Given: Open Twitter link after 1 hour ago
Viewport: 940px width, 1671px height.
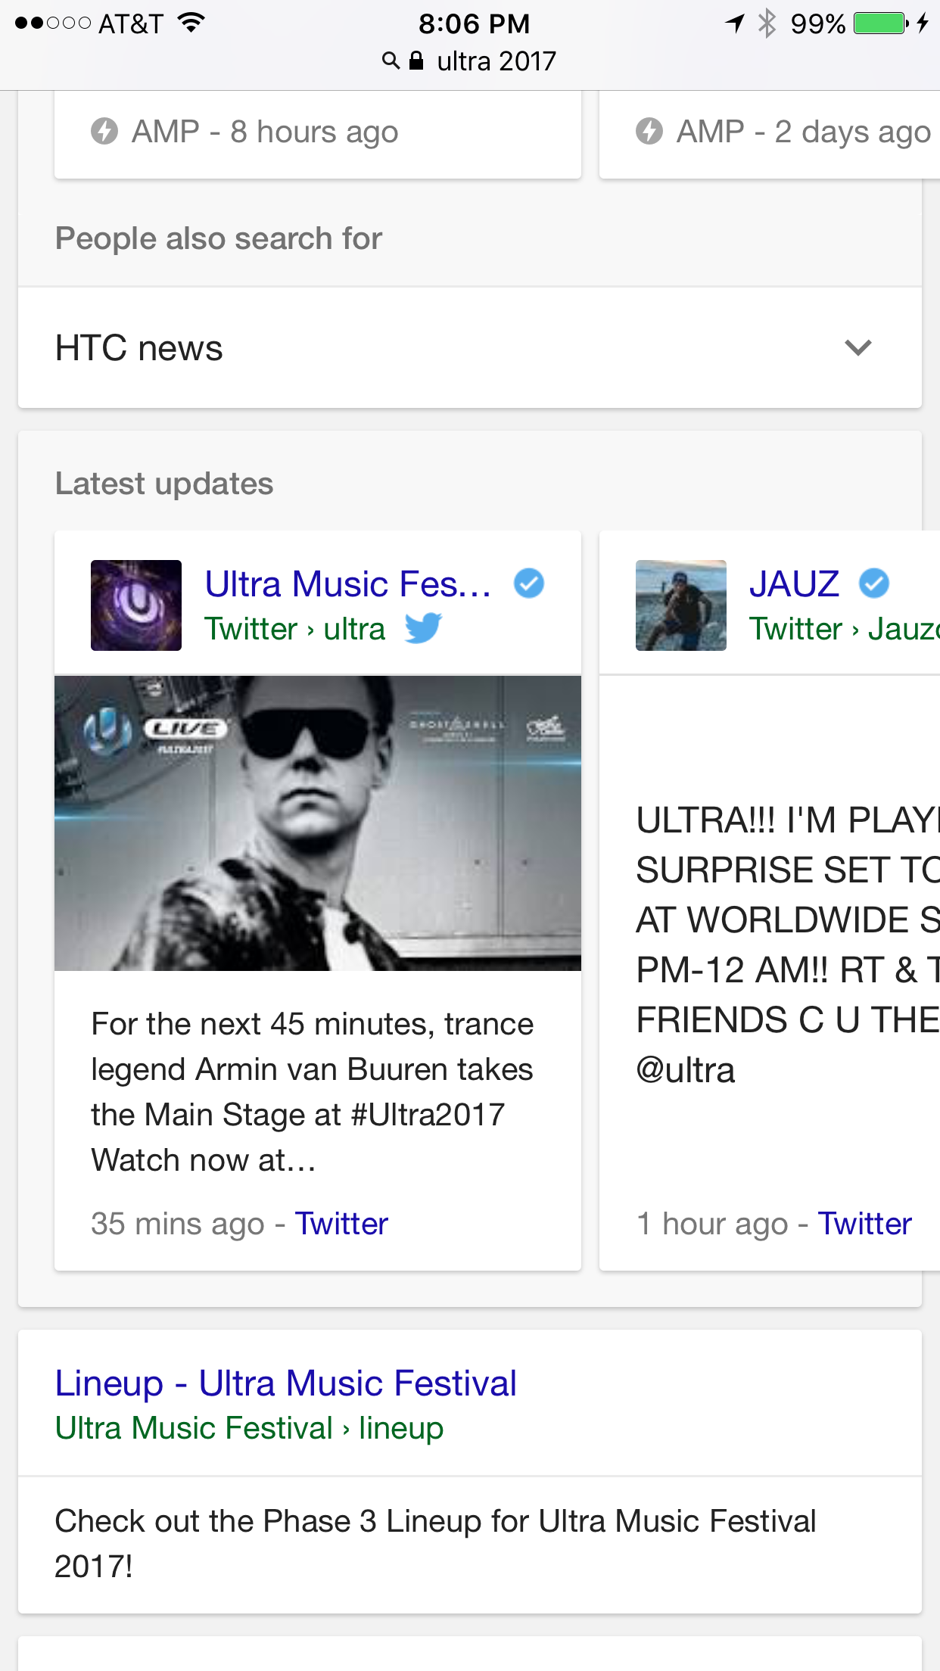Looking at the screenshot, I should (x=865, y=1224).
